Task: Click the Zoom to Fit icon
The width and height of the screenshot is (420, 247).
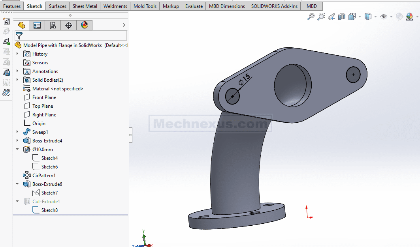Action: pos(311,17)
